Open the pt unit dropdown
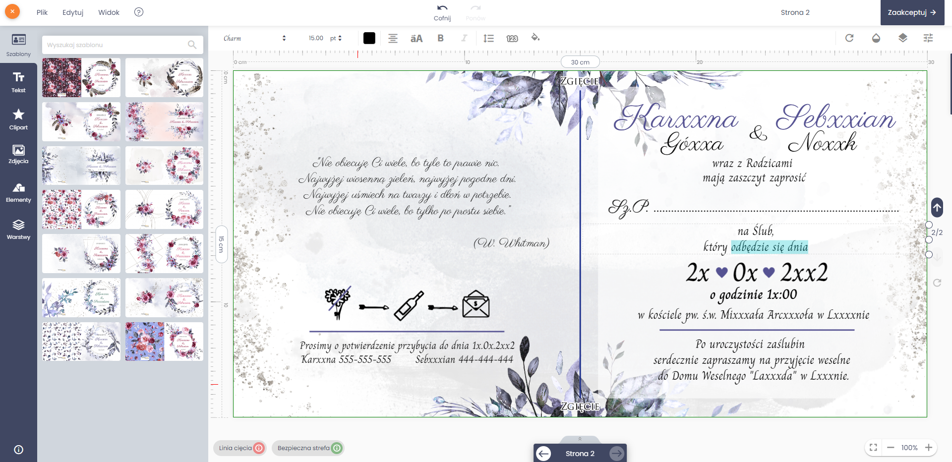The width and height of the screenshot is (952, 462). tap(336, 38)
